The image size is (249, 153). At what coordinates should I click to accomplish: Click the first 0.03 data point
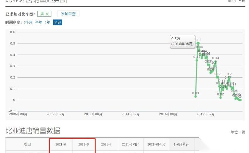click(196, 96)
